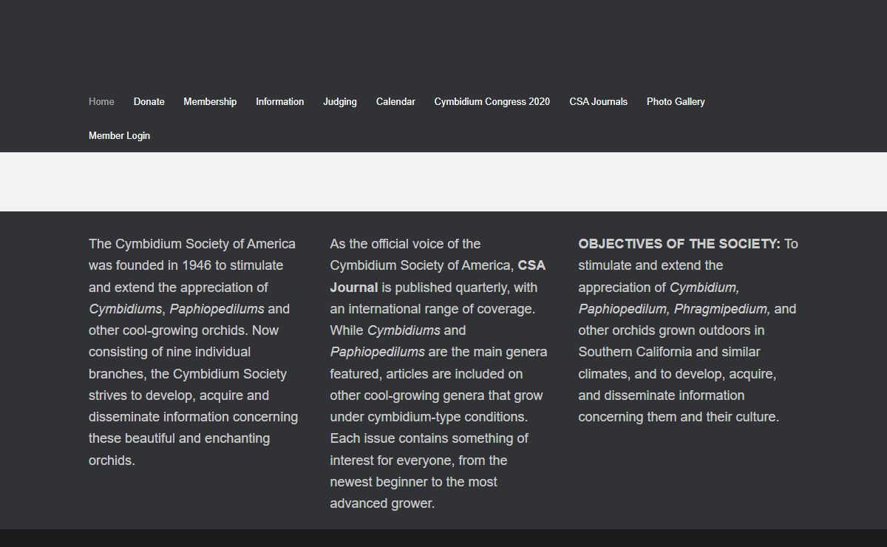
Task: Click the text 'was founded in 1946 to stimulate'
Action: click(186, 265)
